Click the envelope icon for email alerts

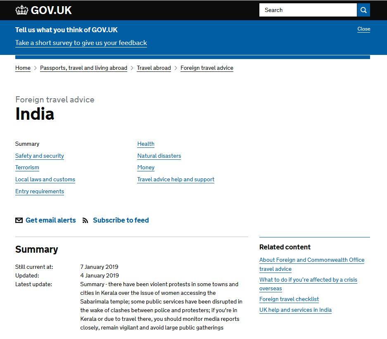pyautogui.click(x=19, y=220)
